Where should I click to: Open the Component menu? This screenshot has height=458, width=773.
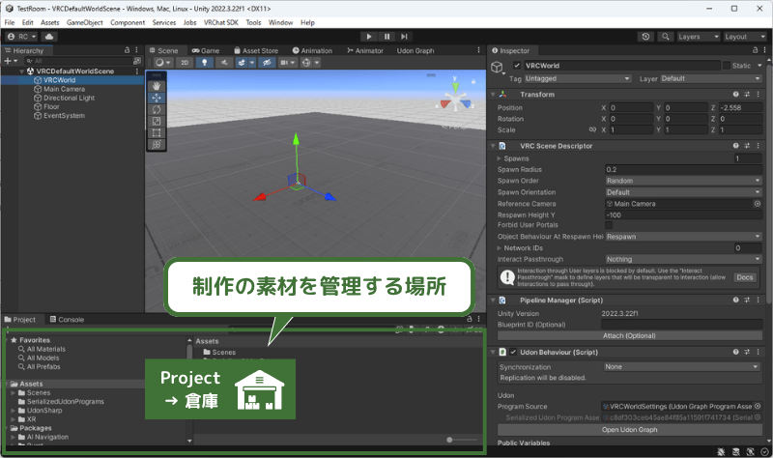tap(128, 22)
